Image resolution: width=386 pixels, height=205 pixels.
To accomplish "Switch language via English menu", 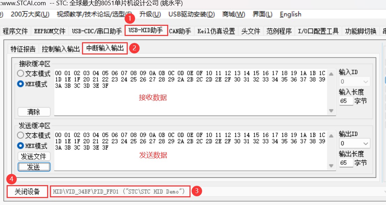I will 290,14.
